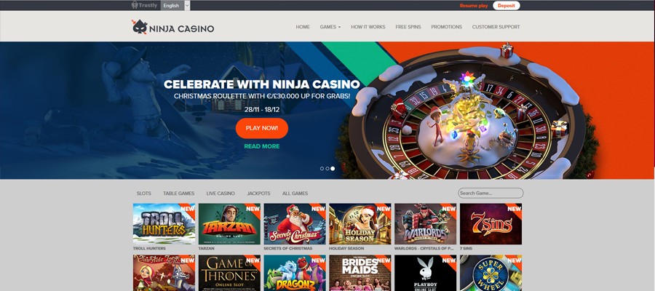
Task: Open the Free Spins menu item
Action: [408, 27]
